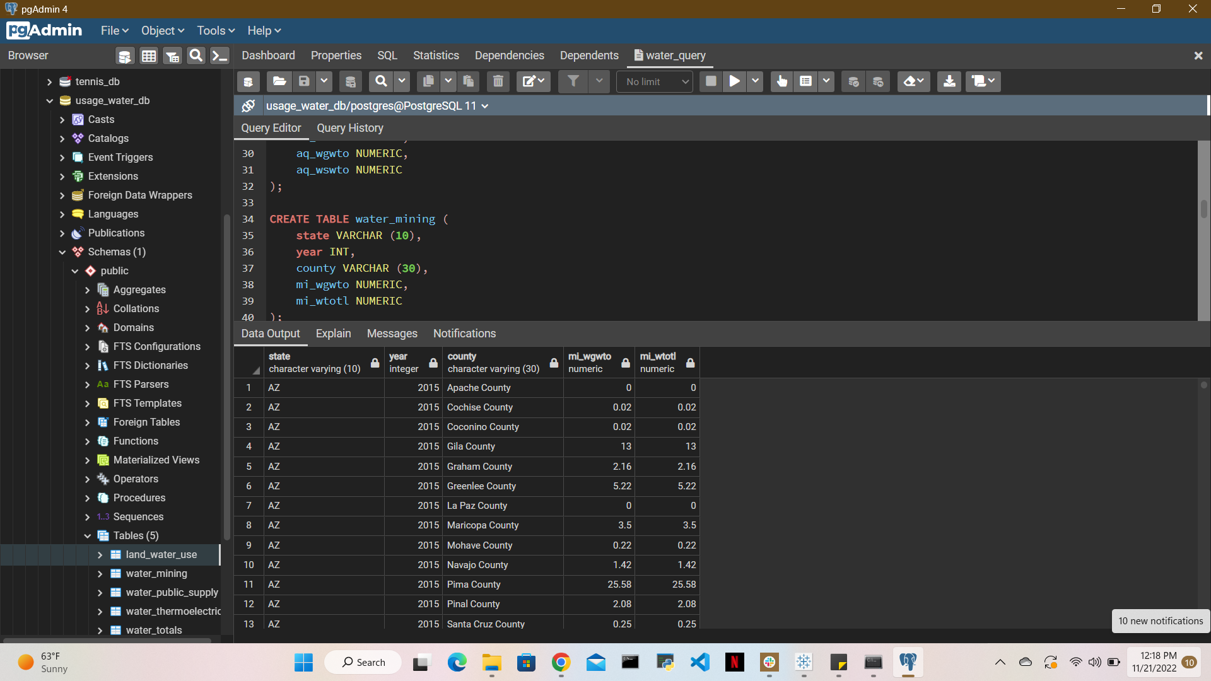The image size is (1211, 681).
Task: Click the Copy icon in query toolbar
Action: (428, 81)
